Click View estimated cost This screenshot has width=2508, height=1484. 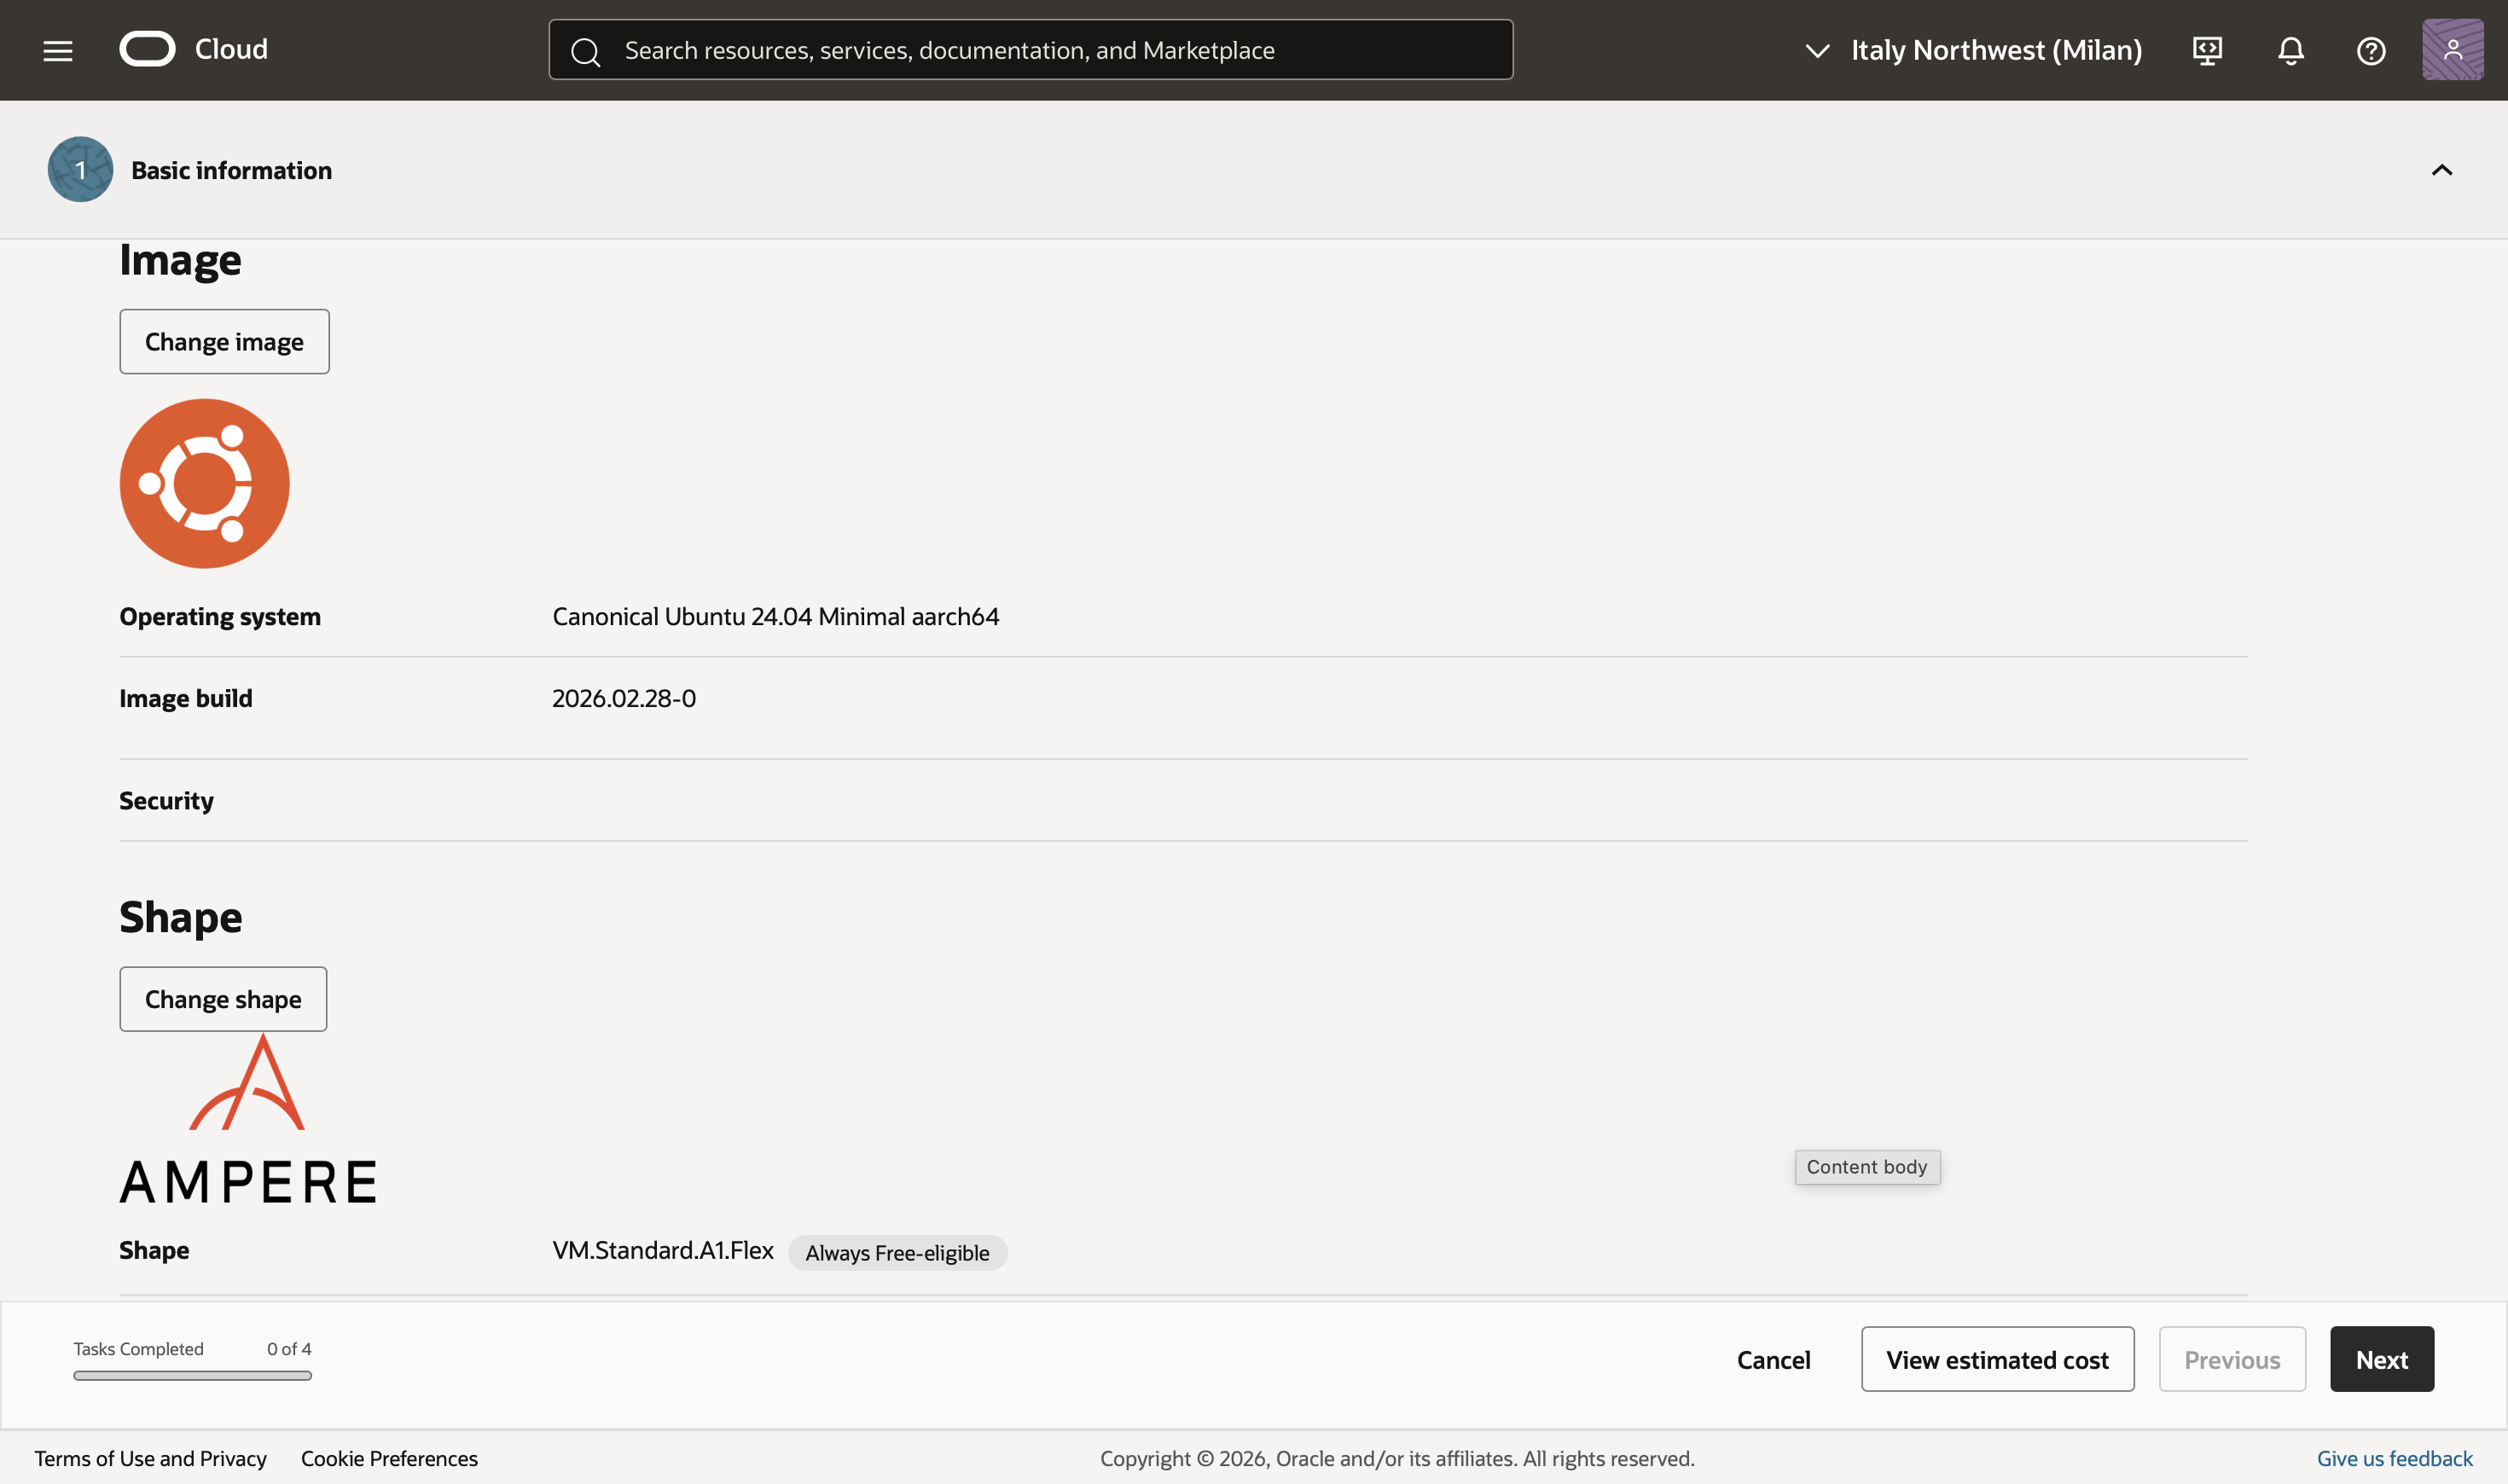coord(1997,1359)
